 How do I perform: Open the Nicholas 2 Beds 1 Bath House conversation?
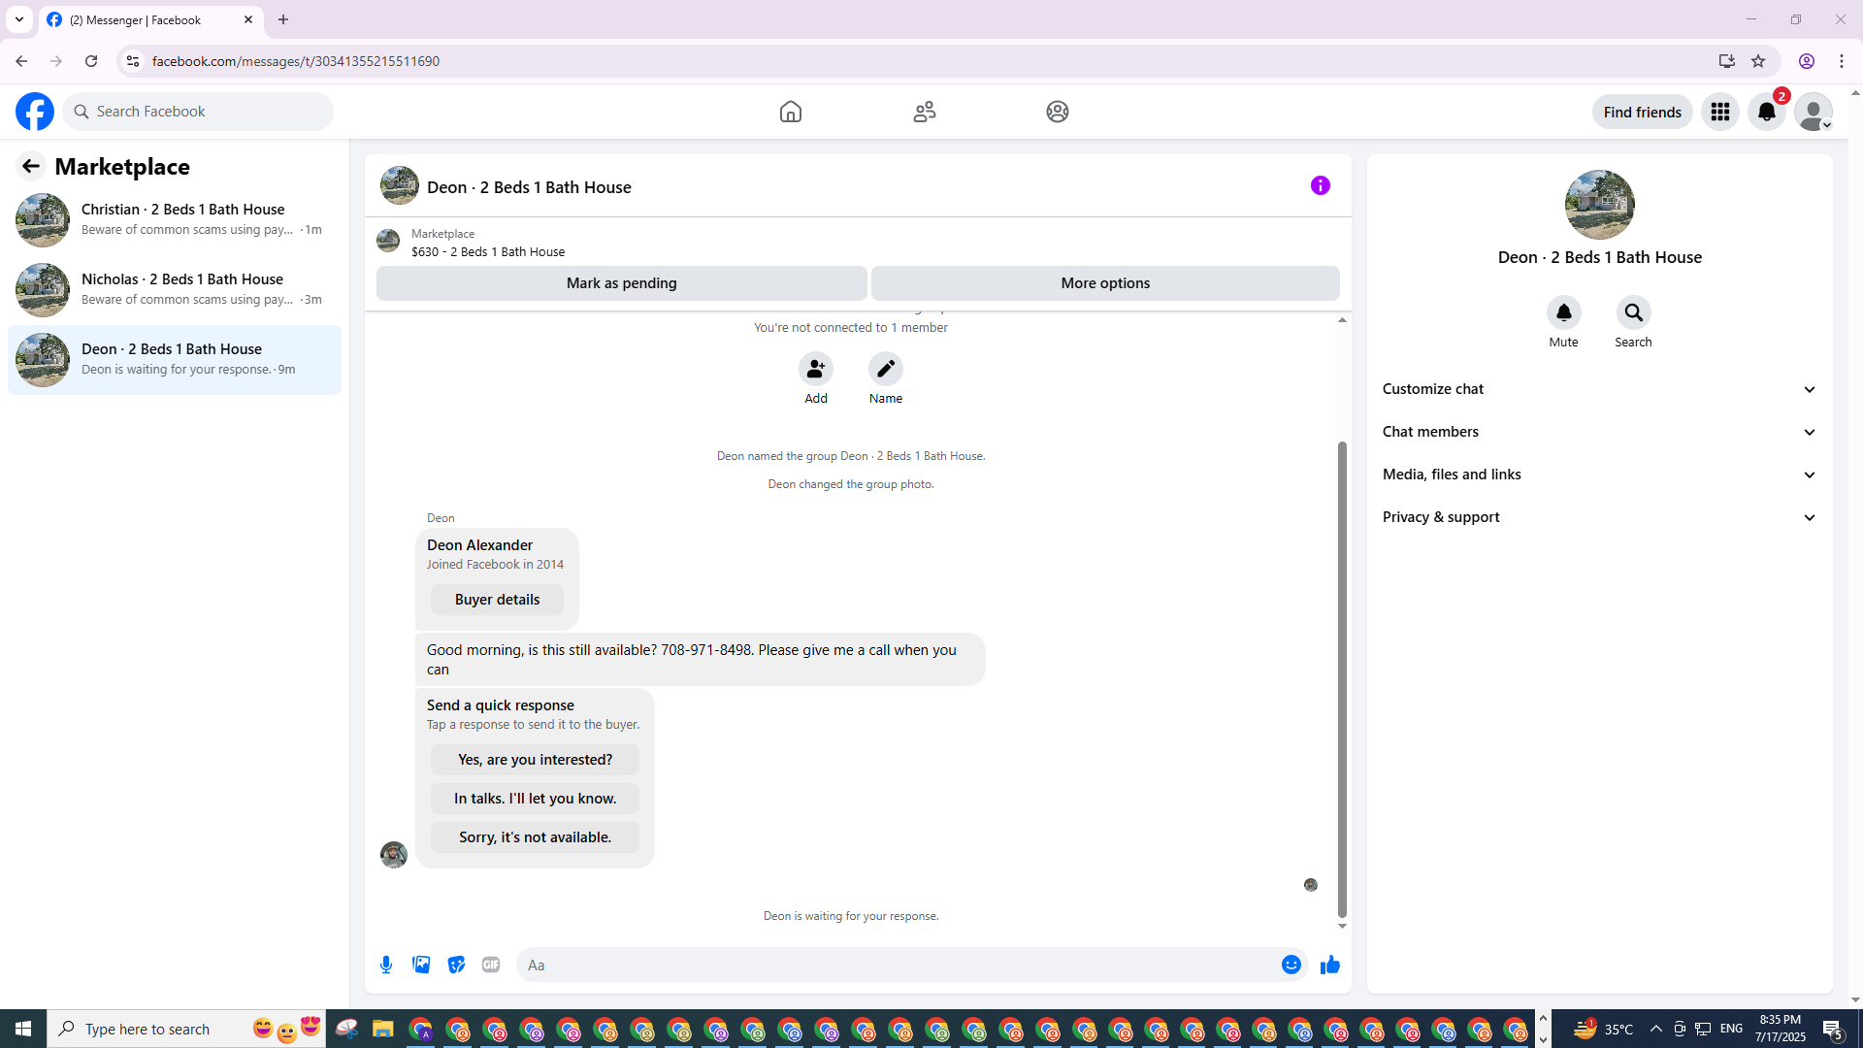175,290
